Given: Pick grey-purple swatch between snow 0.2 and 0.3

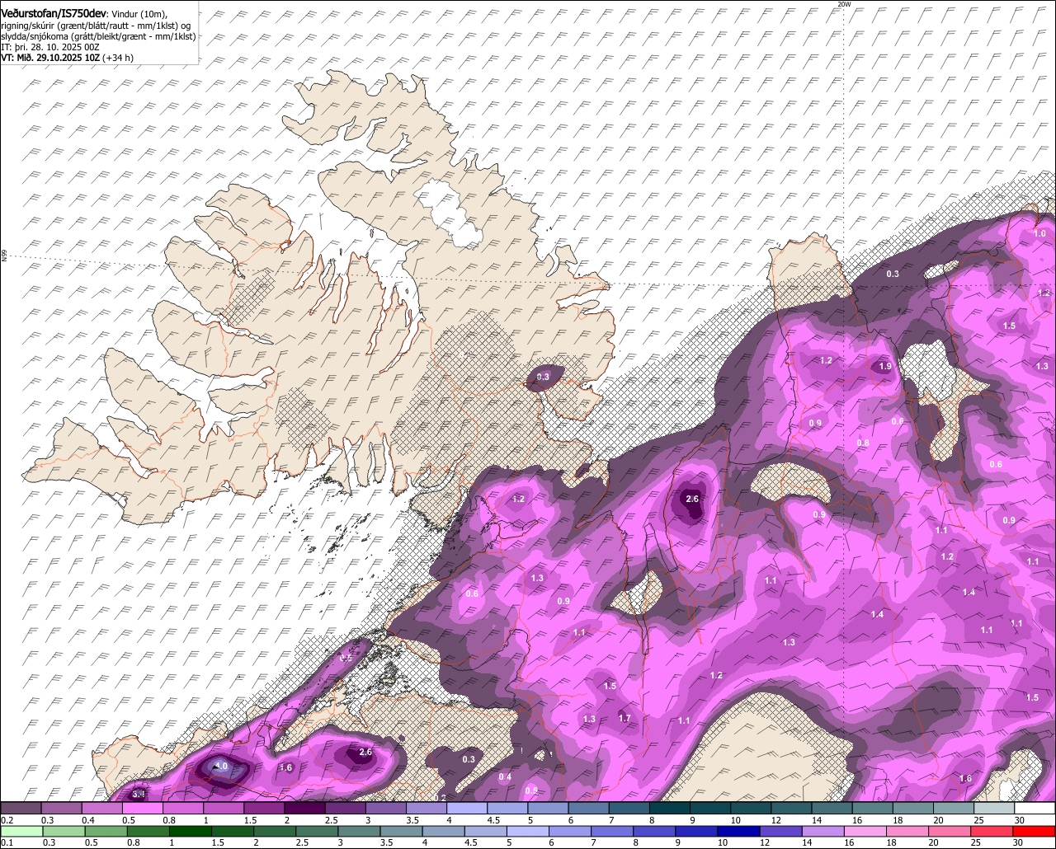Looking at the screenshot, I should 21,808.
